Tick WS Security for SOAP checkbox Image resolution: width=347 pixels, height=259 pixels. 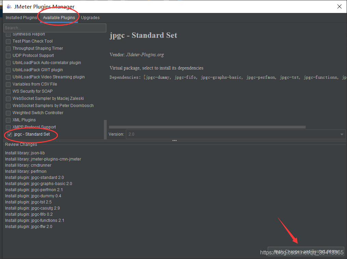tap(8, 91)
